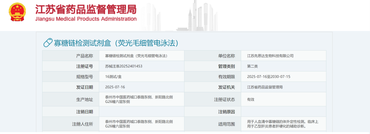370x134 pixels.
Task: Select validity period 2025-07-16至2030-07-15
Action: pyautogui.click(x=269, y=77)
